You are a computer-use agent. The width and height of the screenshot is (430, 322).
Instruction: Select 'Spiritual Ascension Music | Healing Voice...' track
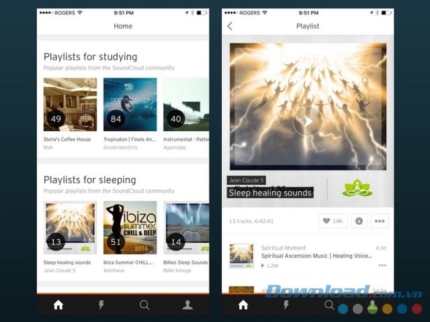pos(316,256)
